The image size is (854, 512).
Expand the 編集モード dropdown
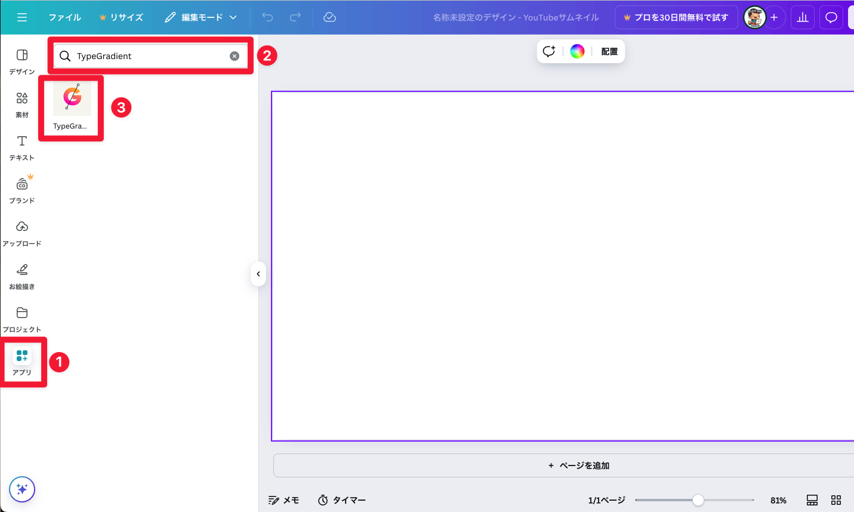click(201, 17)
